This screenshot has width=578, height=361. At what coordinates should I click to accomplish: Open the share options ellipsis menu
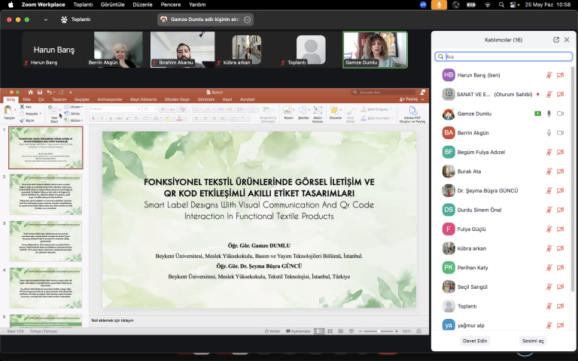(x=248, y=19)
